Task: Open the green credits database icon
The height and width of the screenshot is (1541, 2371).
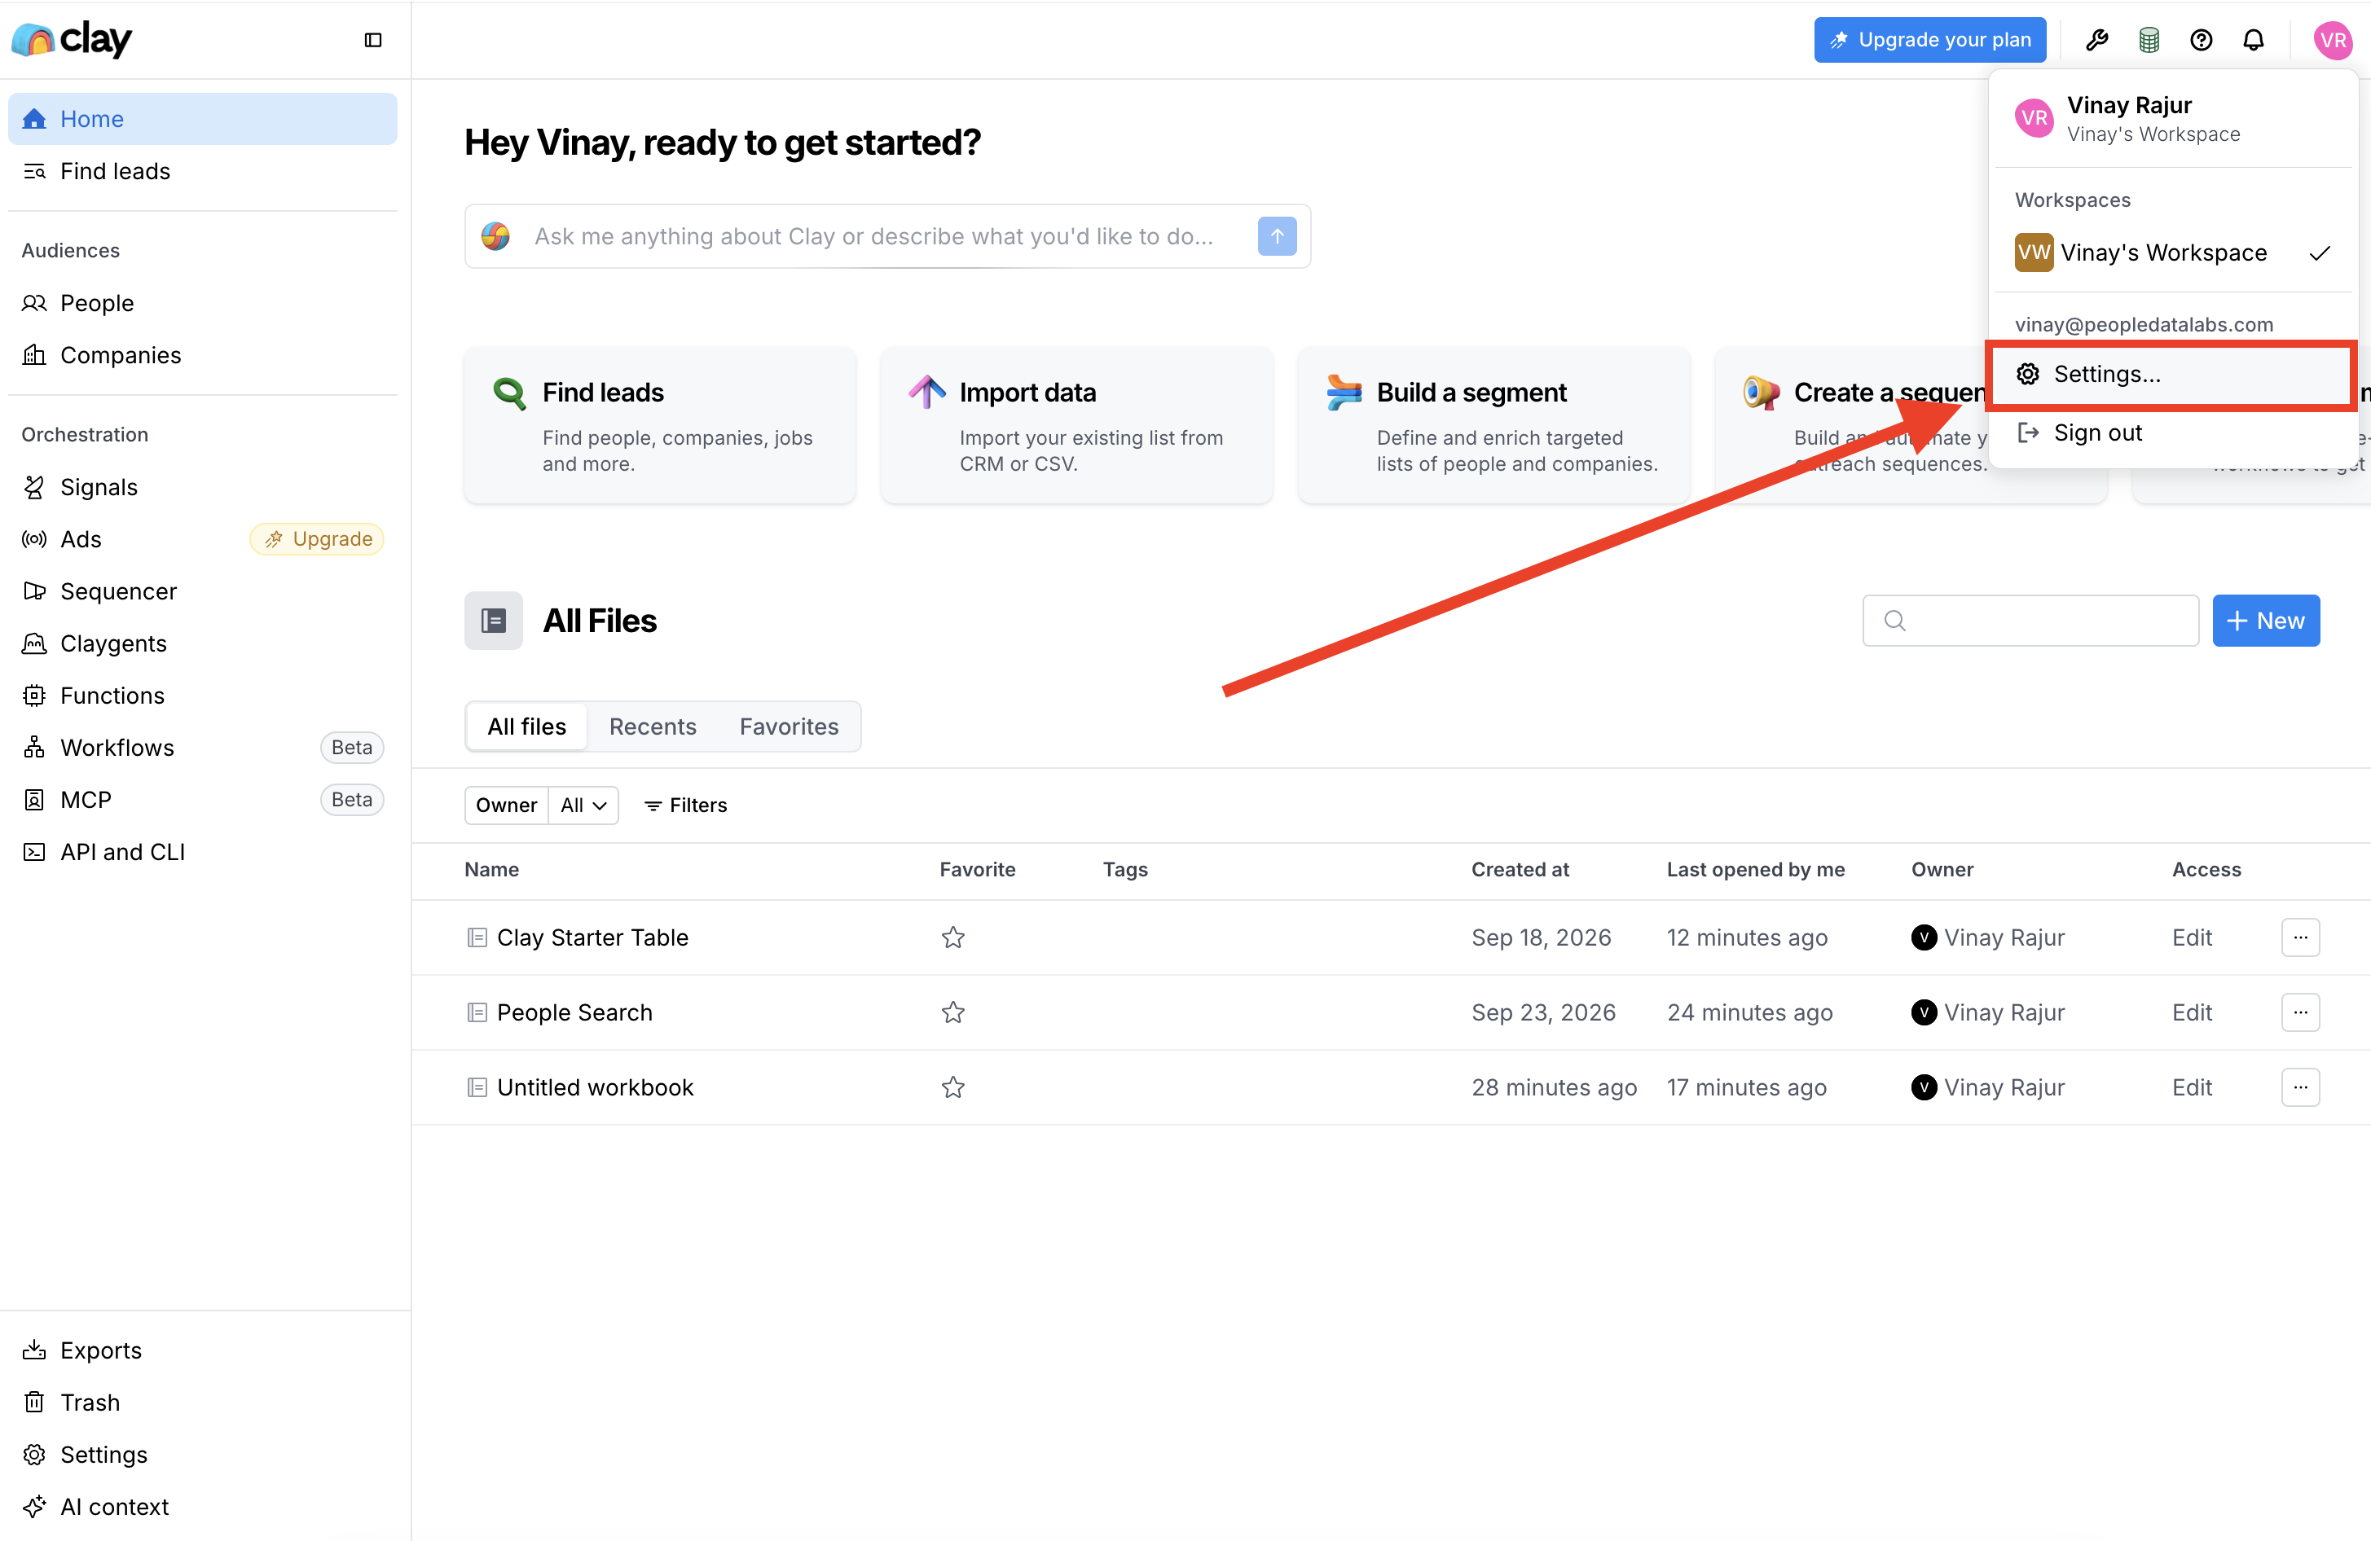Action: (x=2149, y=40)
